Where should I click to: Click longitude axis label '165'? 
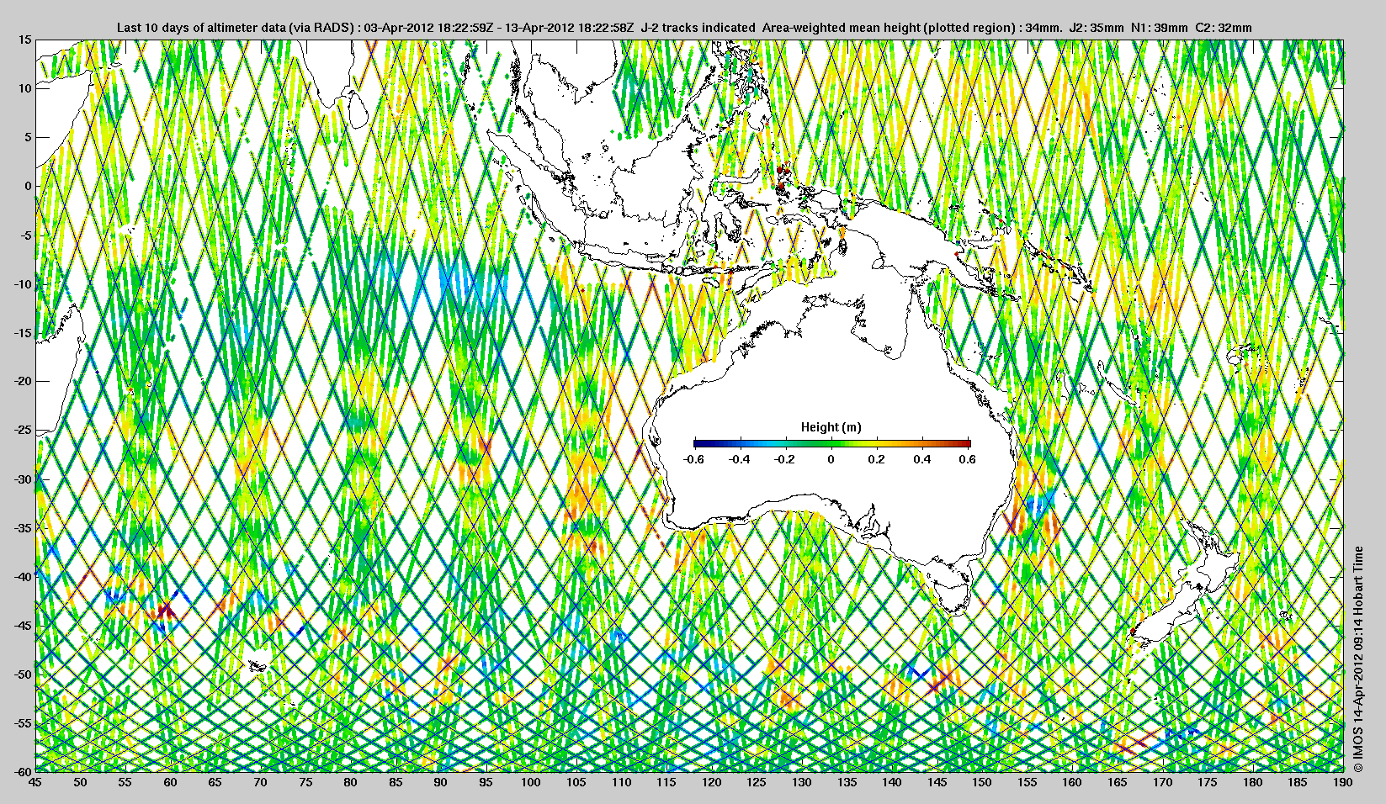coord(1118,782)
